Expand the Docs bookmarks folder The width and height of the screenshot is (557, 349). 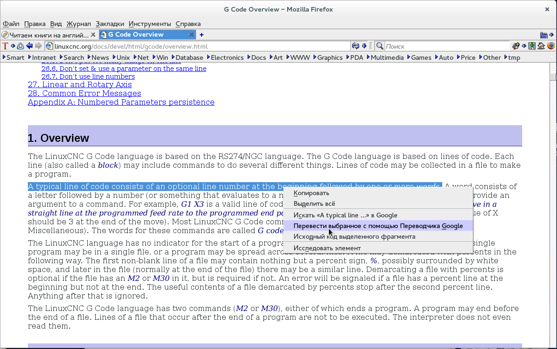pyautogui.click(x=256, y=57)
